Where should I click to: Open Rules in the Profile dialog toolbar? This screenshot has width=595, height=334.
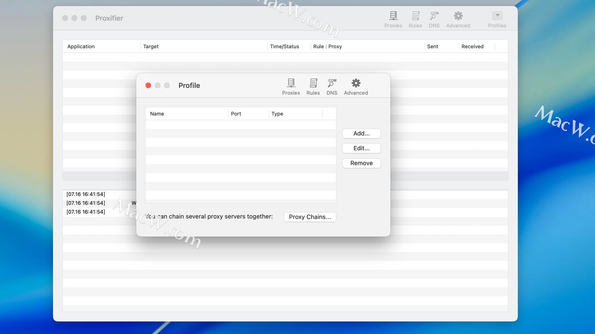(313, 87)
